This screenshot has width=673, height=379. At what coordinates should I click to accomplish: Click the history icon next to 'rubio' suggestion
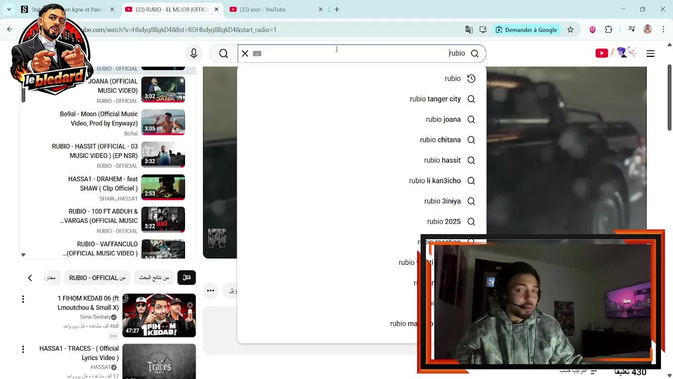471,78
